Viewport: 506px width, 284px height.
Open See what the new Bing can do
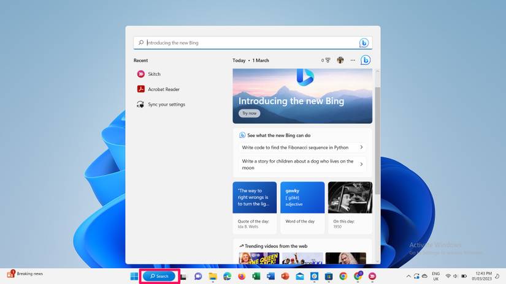tap(279, 135)
